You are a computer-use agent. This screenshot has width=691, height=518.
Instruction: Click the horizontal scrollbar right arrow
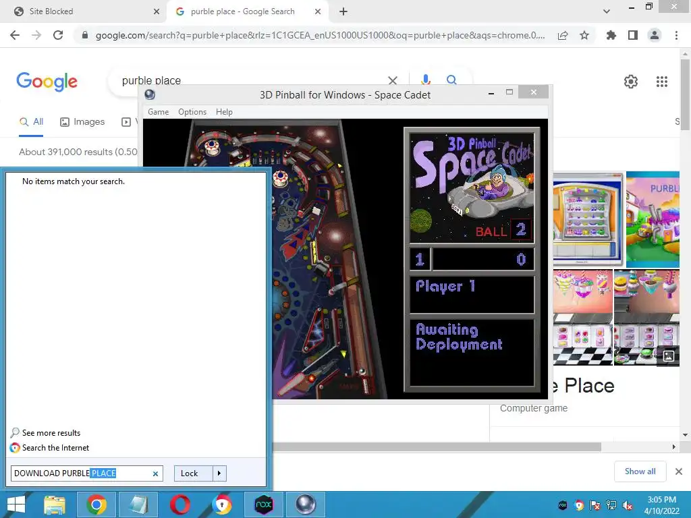674,447
